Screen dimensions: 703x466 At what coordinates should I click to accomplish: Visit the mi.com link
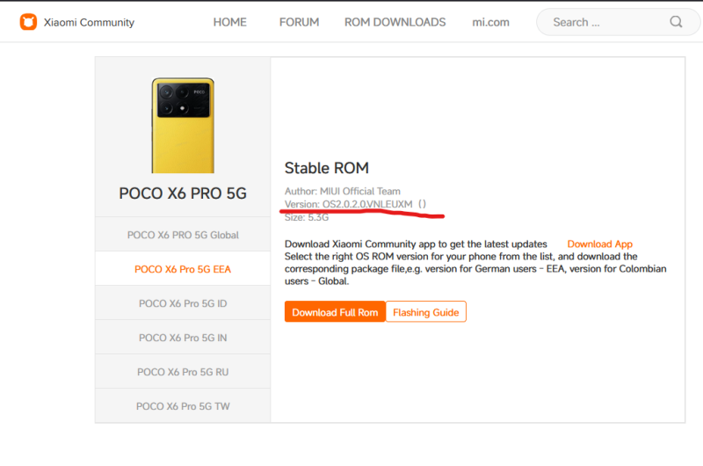pyautogui.click(x=490, y=22)
